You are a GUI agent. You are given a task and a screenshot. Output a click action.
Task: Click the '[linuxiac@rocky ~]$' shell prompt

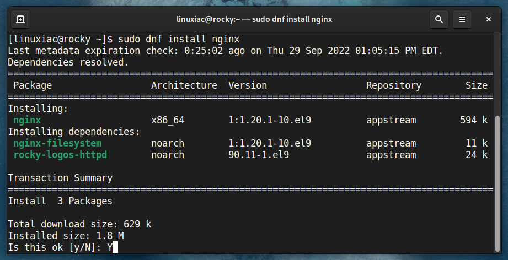click(60, 40)
